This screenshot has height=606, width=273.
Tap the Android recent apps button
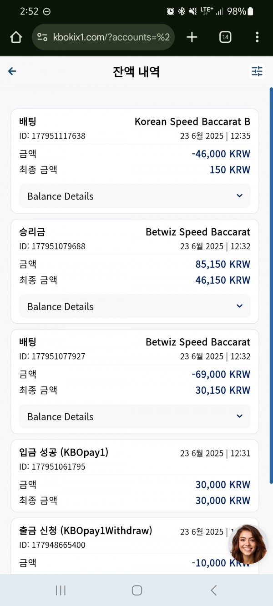click(x=61, y=590)
